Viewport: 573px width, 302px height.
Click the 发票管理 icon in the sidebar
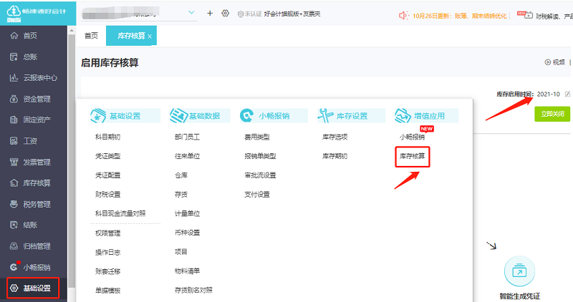click(14, 162)
